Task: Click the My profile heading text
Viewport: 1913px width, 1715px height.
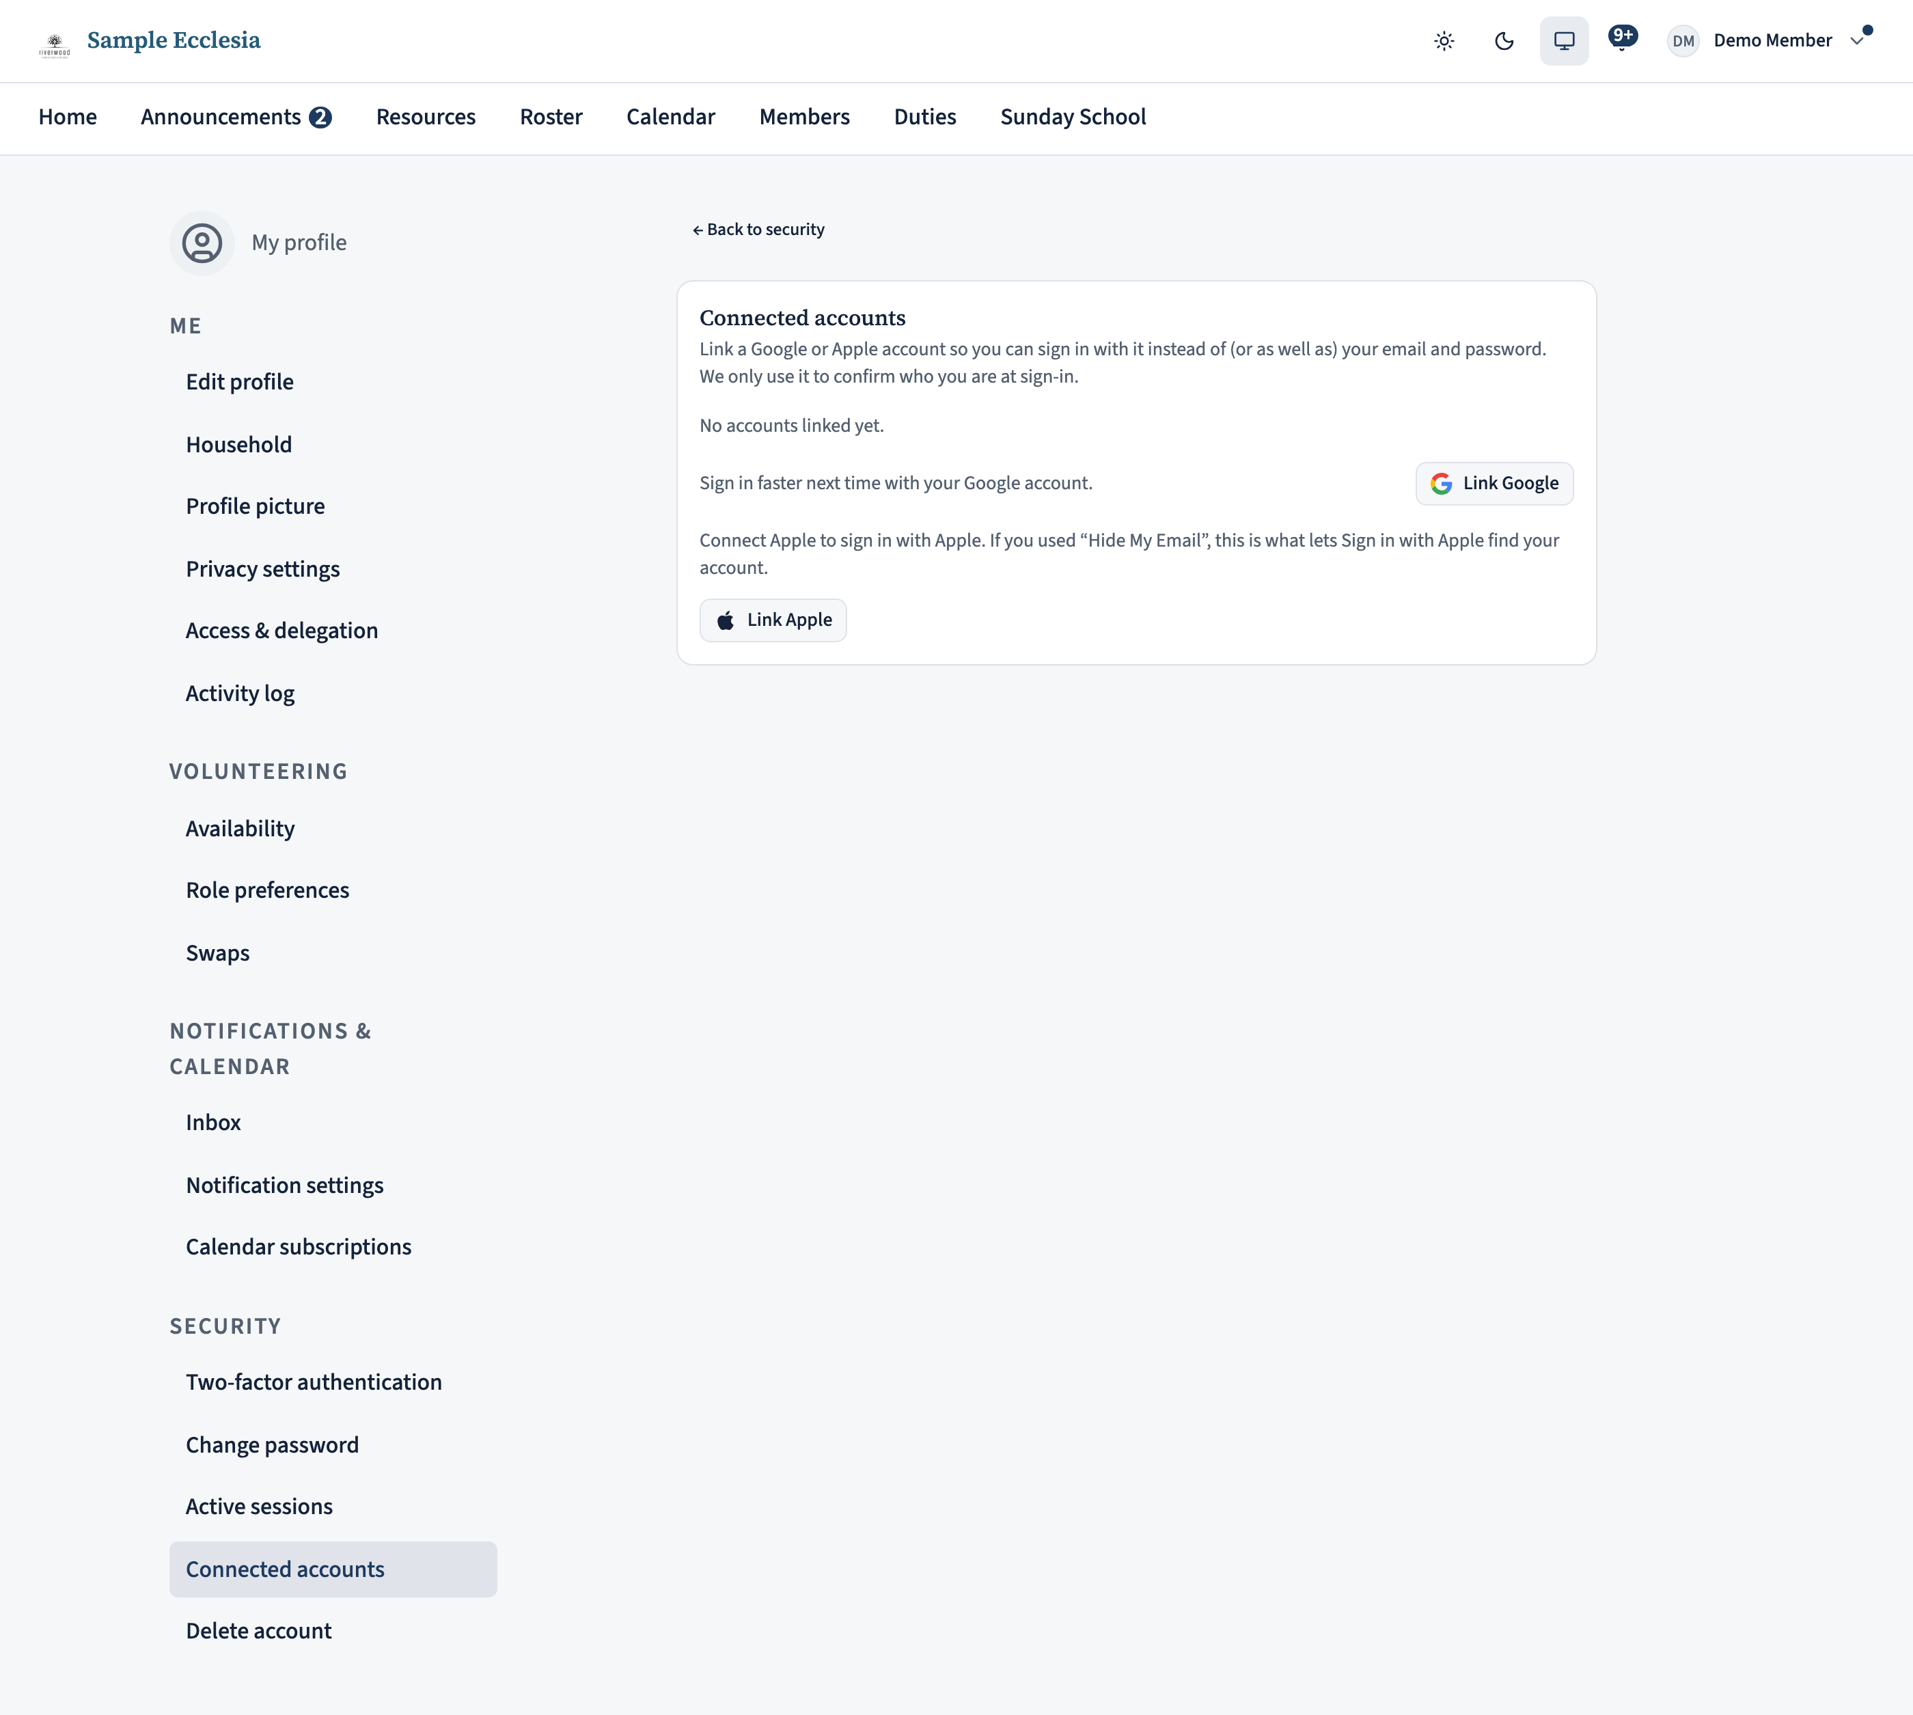Action: pyautogui.click(x=299, y=243)
